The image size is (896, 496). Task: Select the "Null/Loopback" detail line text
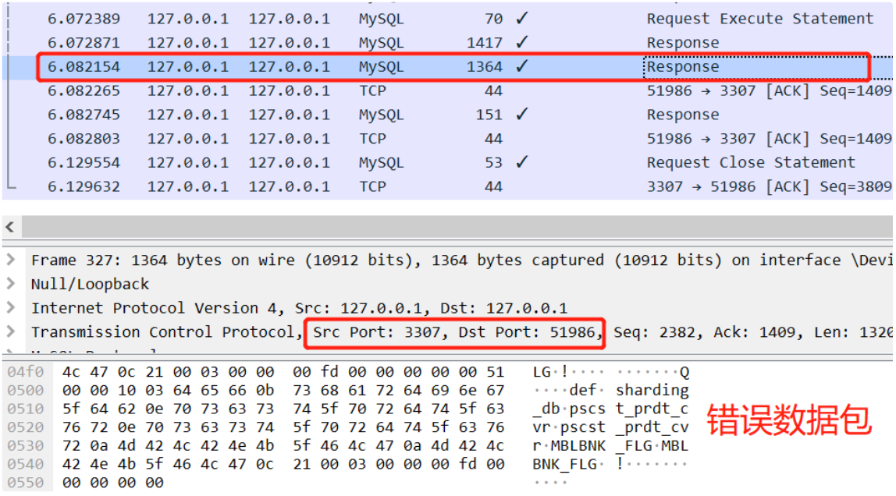point(90,284)
